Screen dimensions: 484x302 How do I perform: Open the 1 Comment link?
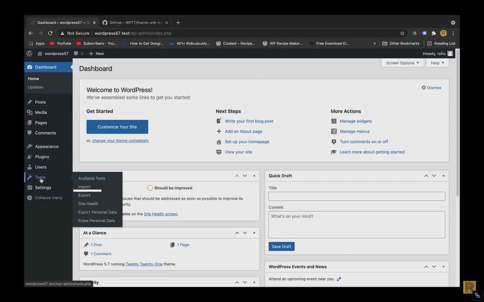pyautogui.click(x=101, y=254)
